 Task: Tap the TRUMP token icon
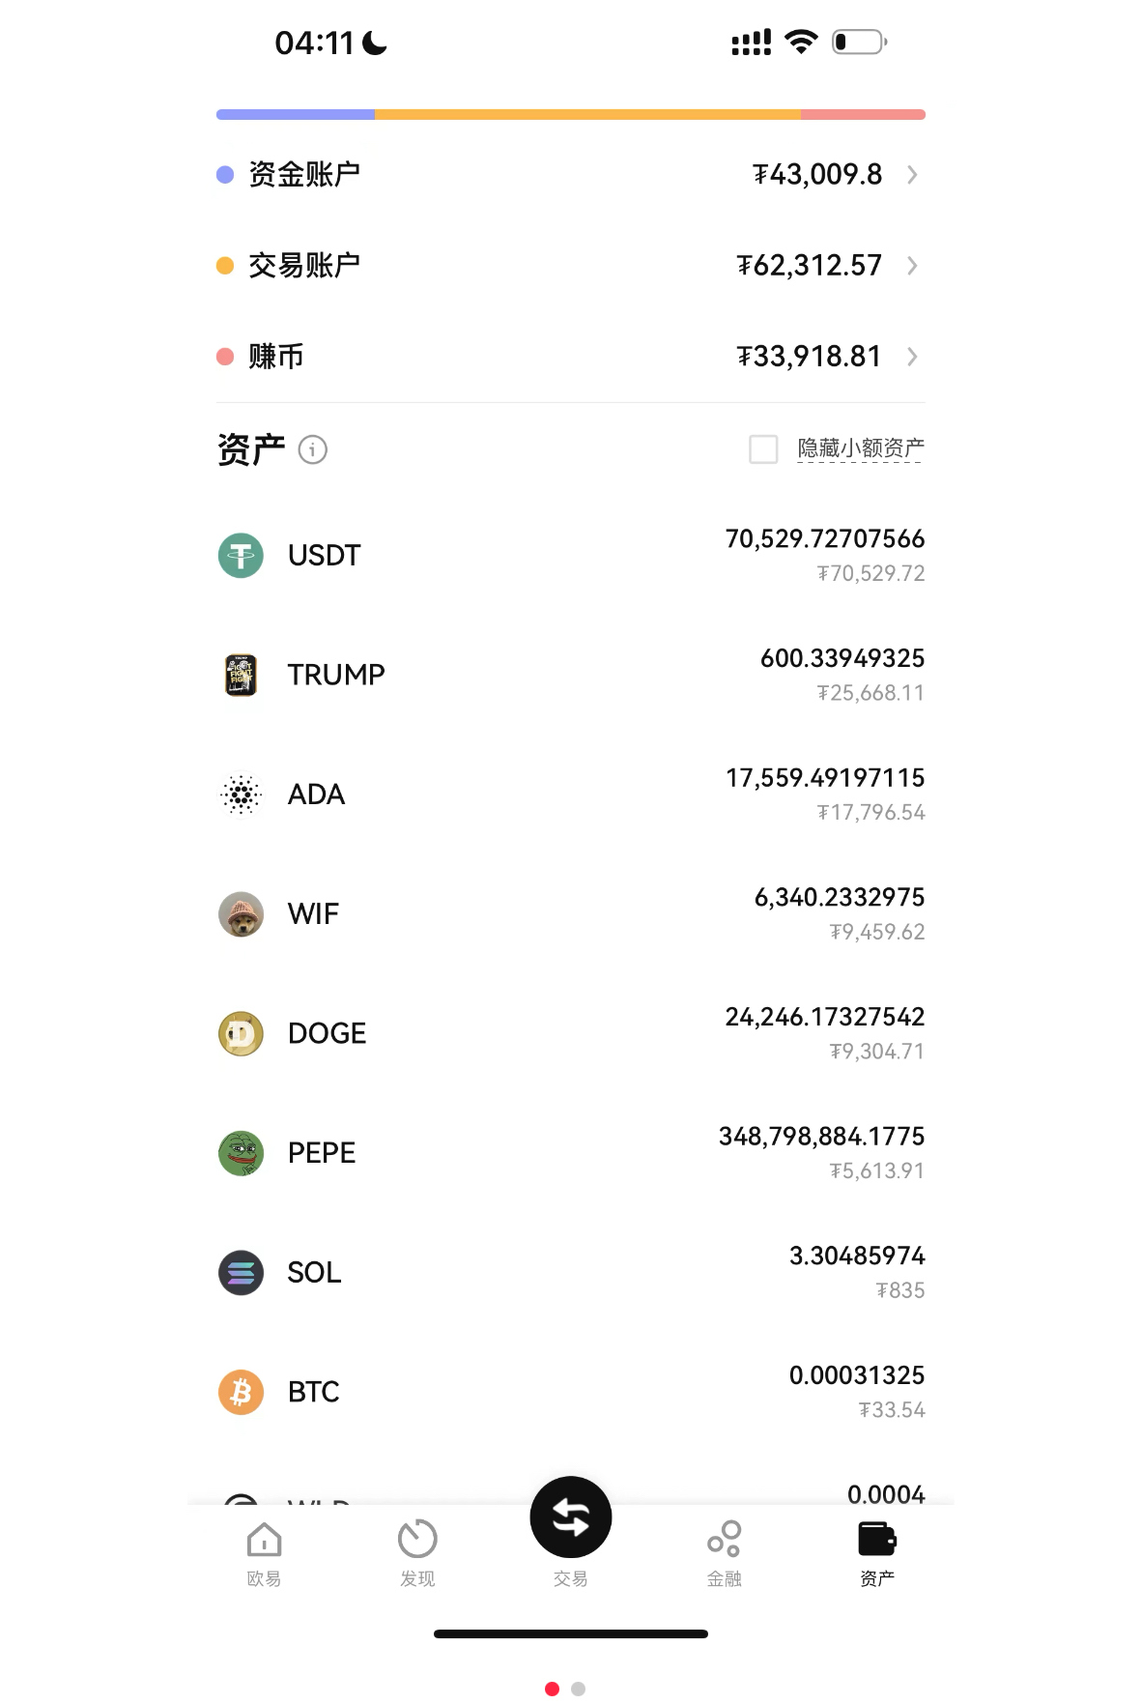click(x=241, y=675)
